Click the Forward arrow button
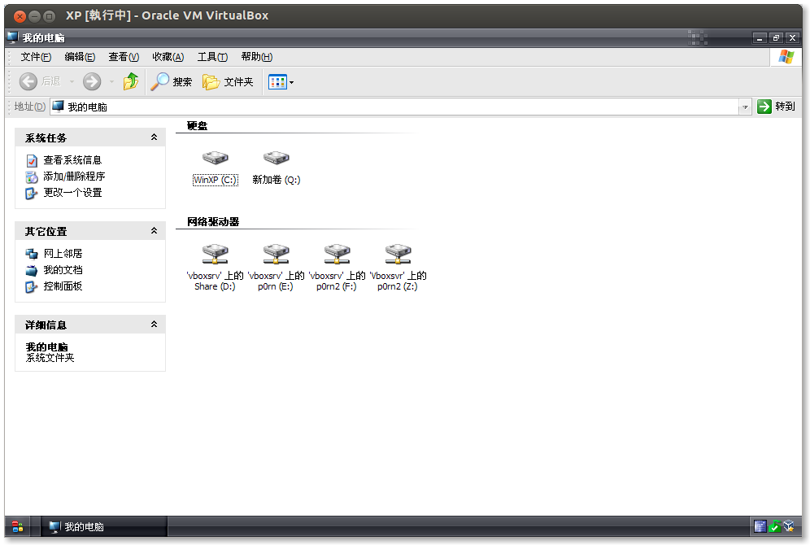The image size is (810, 545). tap(92, 81)
